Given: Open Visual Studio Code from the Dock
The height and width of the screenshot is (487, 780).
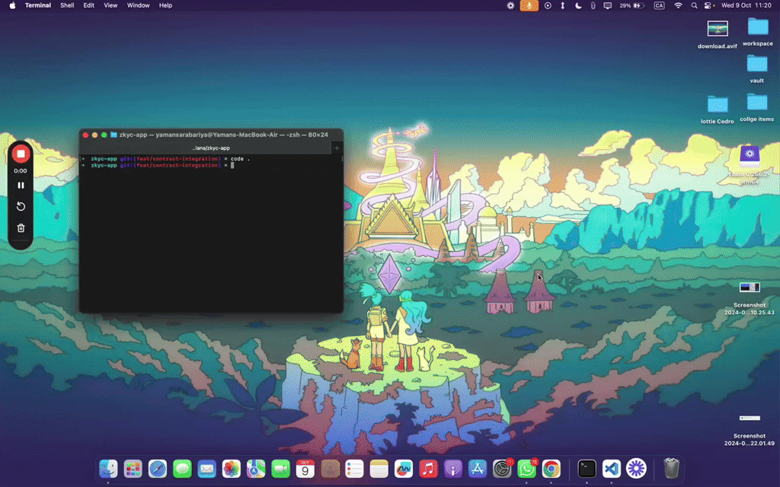Looking at the screenshot, I should pos(612,468).
